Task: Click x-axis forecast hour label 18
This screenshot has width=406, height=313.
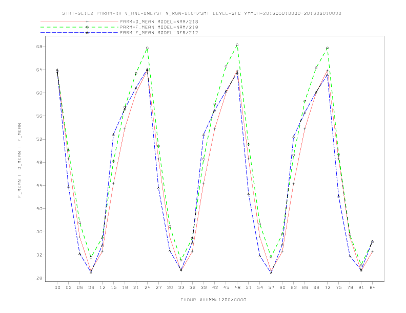Action: [125, 287]
